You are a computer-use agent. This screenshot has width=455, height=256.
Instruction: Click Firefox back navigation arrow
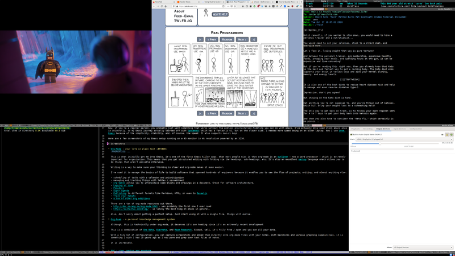154,6
